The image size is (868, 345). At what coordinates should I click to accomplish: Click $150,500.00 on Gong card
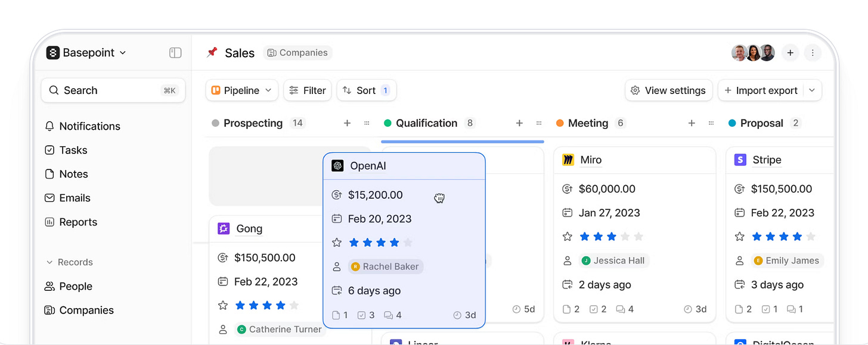click(265, 258)
